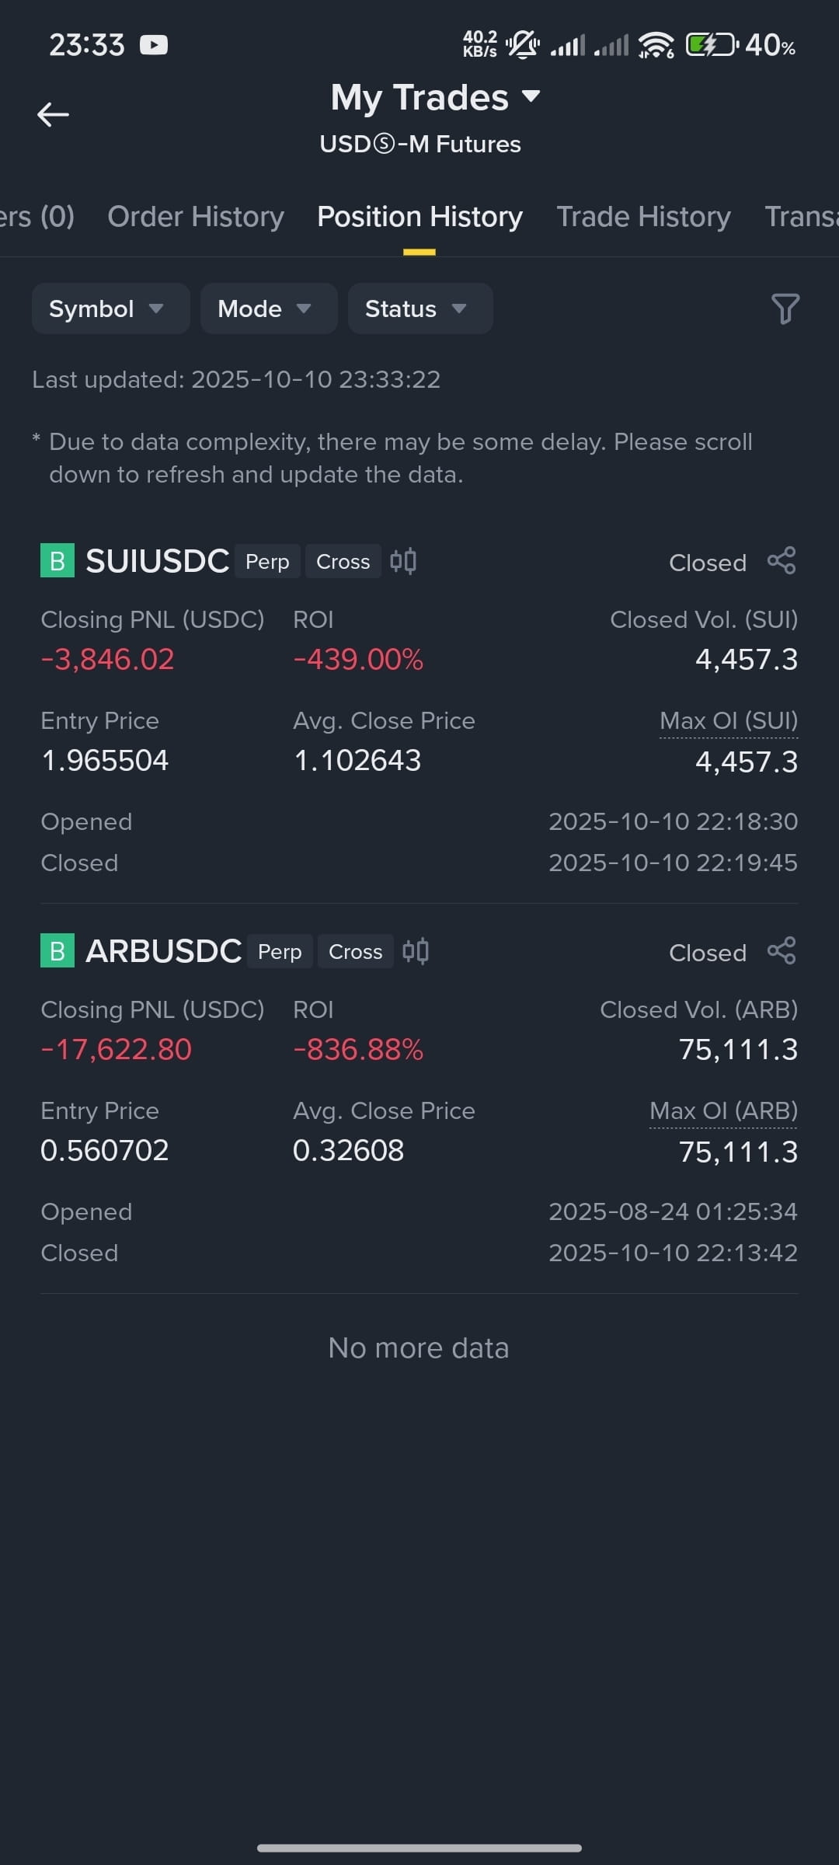The width and height of the screenshot is (839, 1865).
Task: Tap the Last updated timestamp line
Action: 236,379
